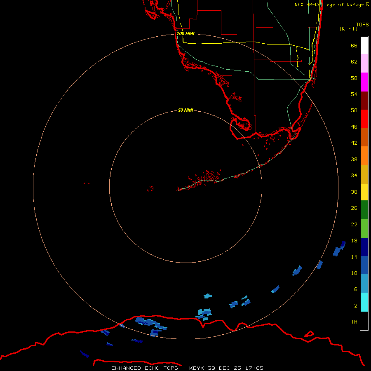This screenshot has height=371, width=371.
Task: Click the legend value 14
Action: pos(354,257)
